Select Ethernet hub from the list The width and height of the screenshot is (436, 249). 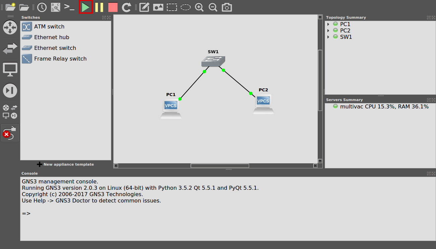coord(66,37)
